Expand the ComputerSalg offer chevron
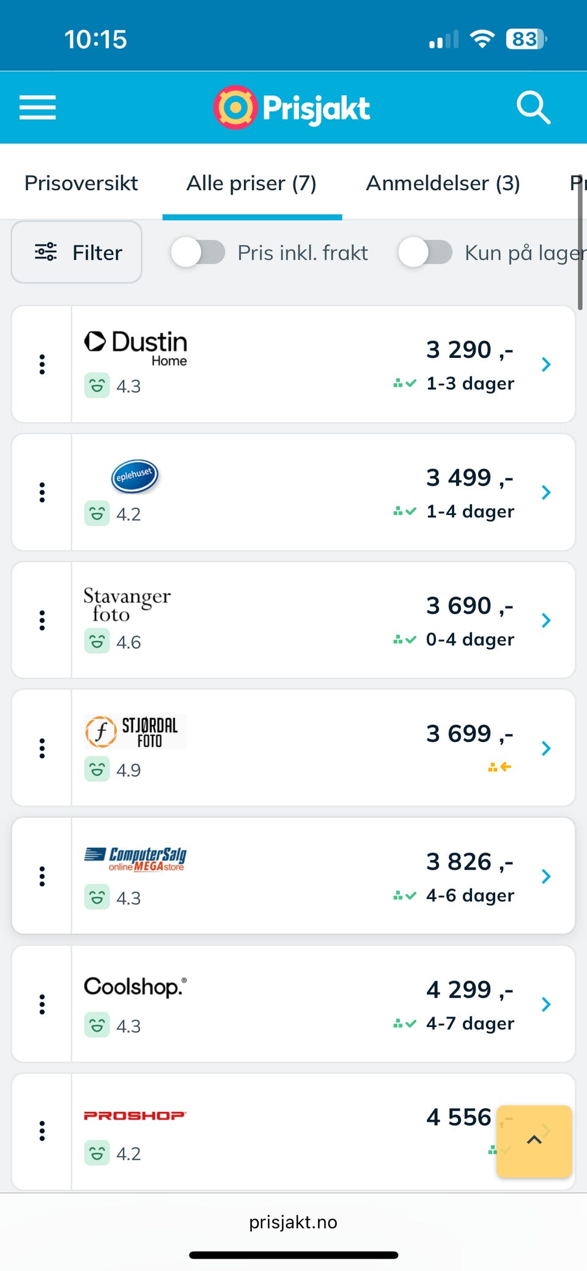Screen dimensions: 587x1271 point(546,876)
